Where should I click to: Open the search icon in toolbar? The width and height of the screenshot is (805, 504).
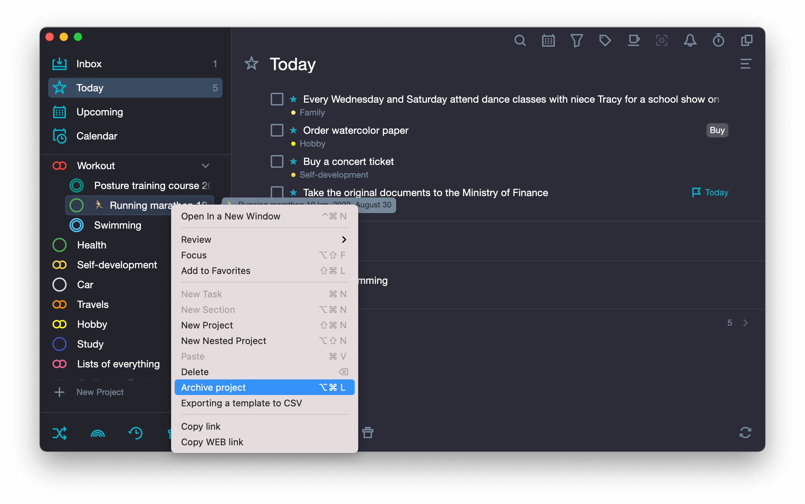tap(520, 41)
